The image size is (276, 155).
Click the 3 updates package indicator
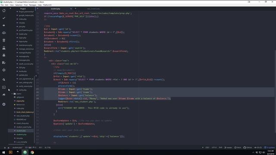coord(269,147)
